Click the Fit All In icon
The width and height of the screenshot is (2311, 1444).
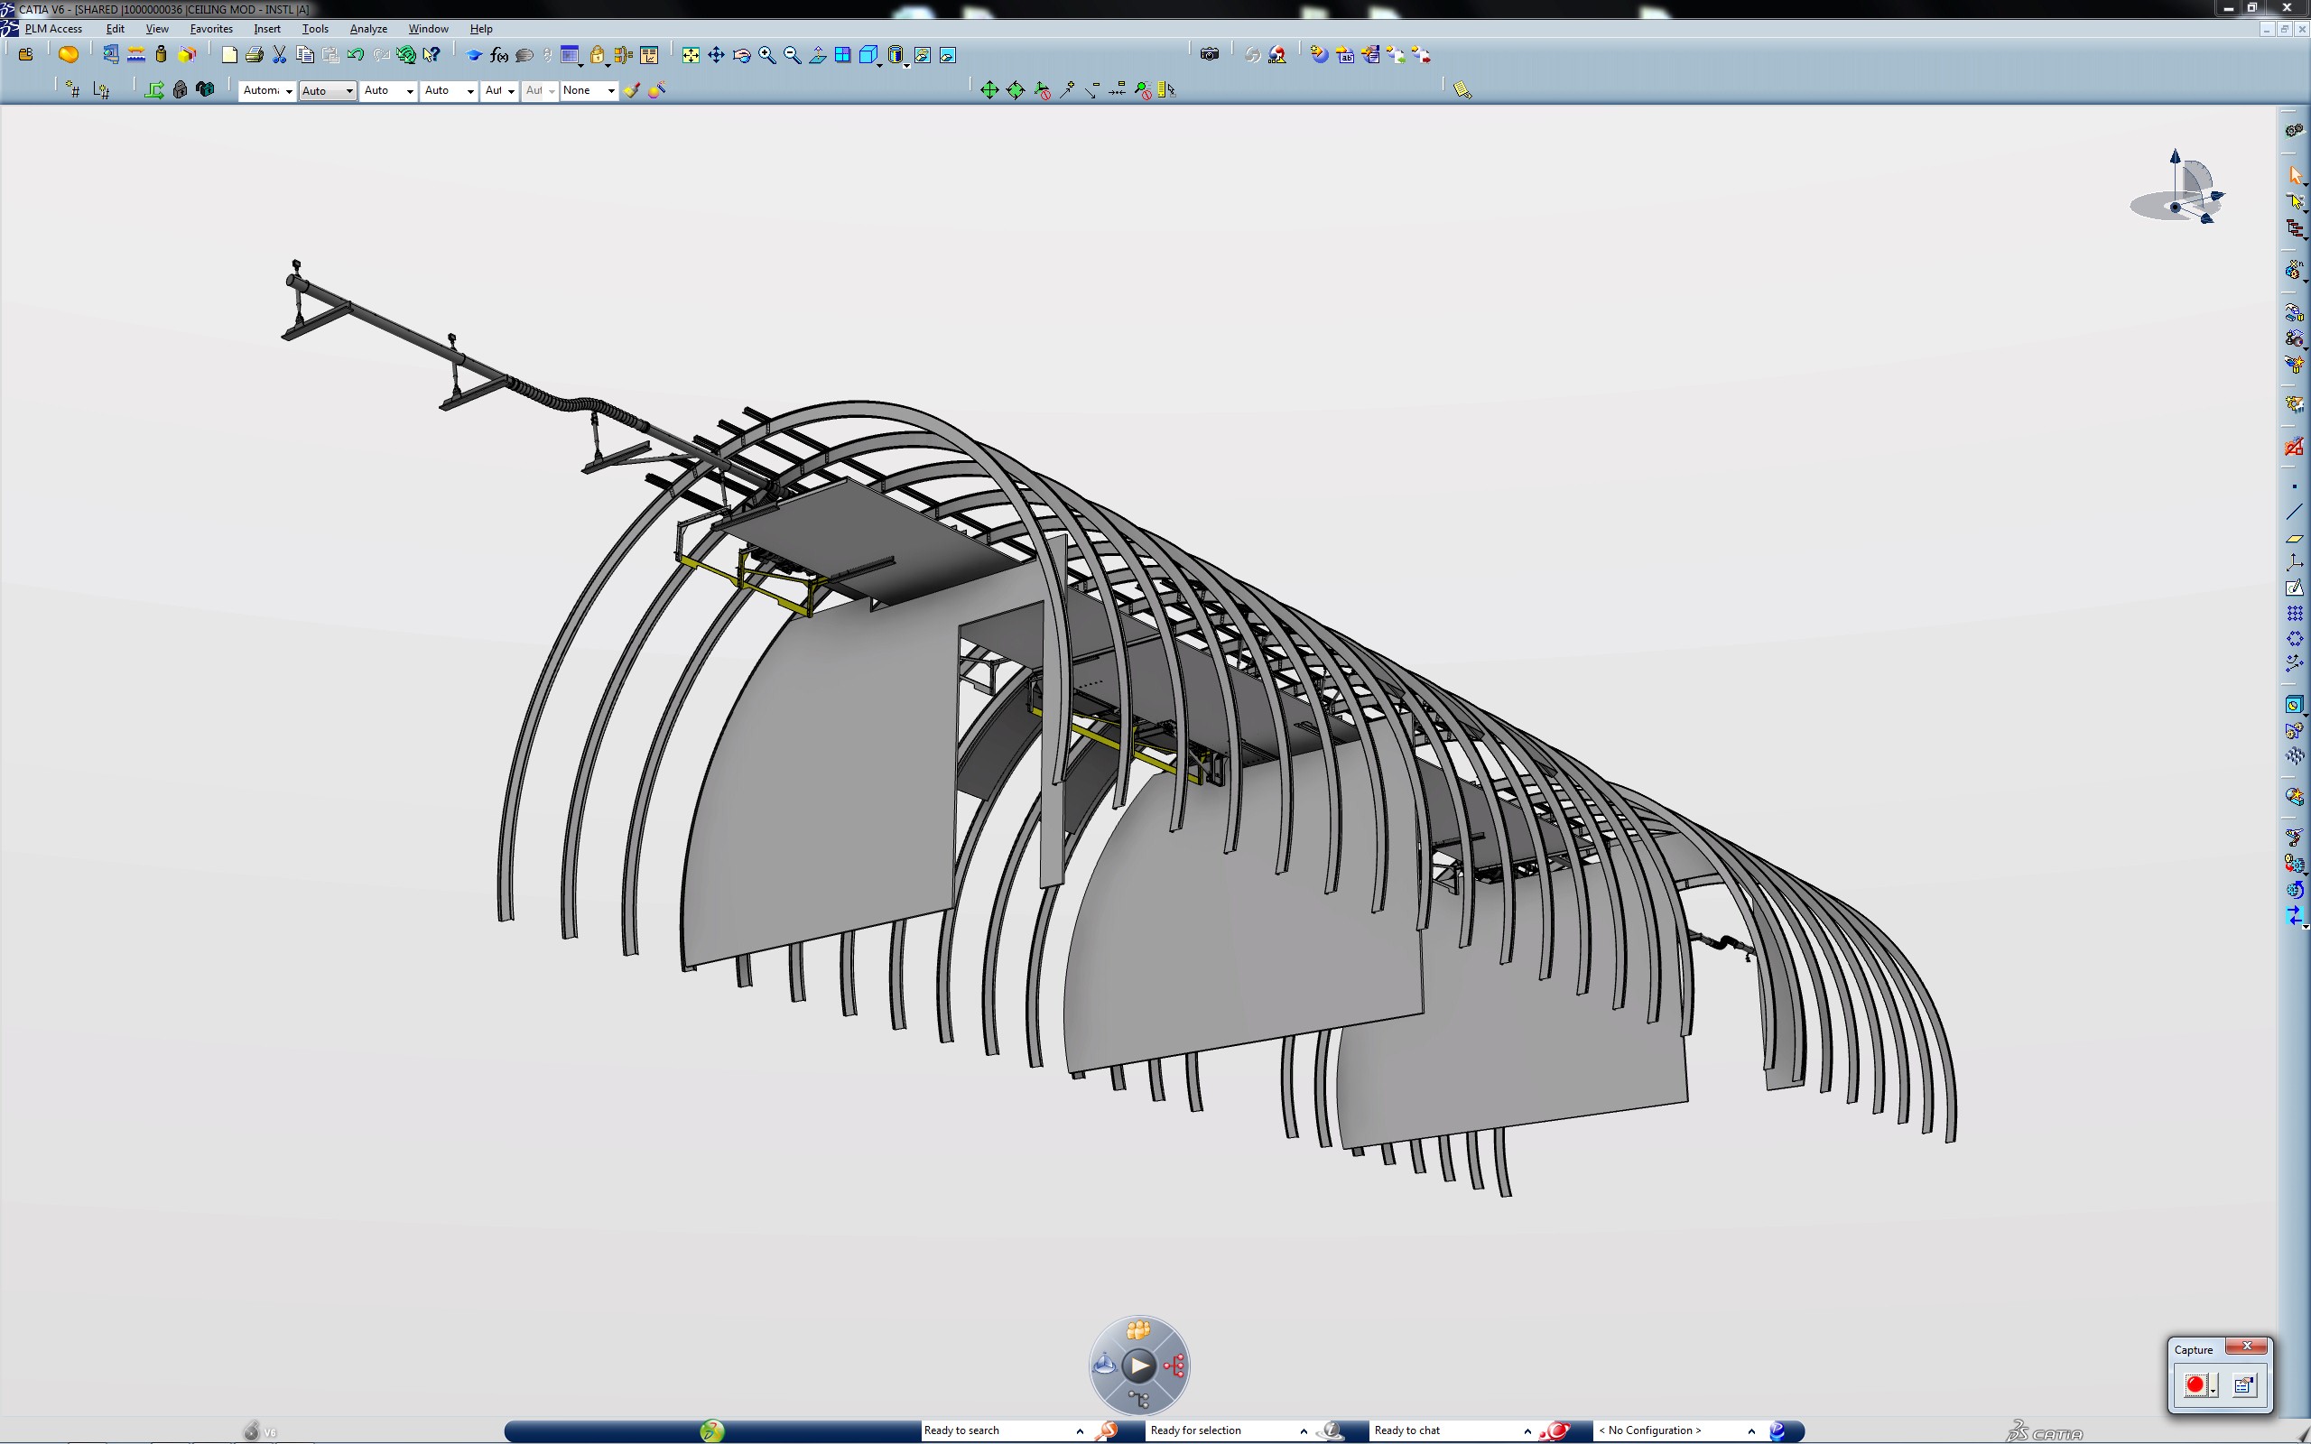tap(691, 55)
